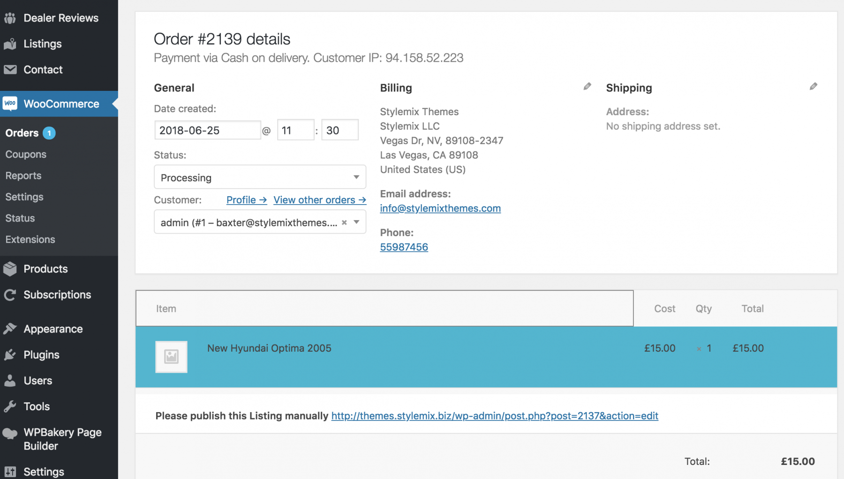Click the order total £15.00 at bottom
Image resolution: width=844 pixels, height=479 pixels.
[798, 461]
